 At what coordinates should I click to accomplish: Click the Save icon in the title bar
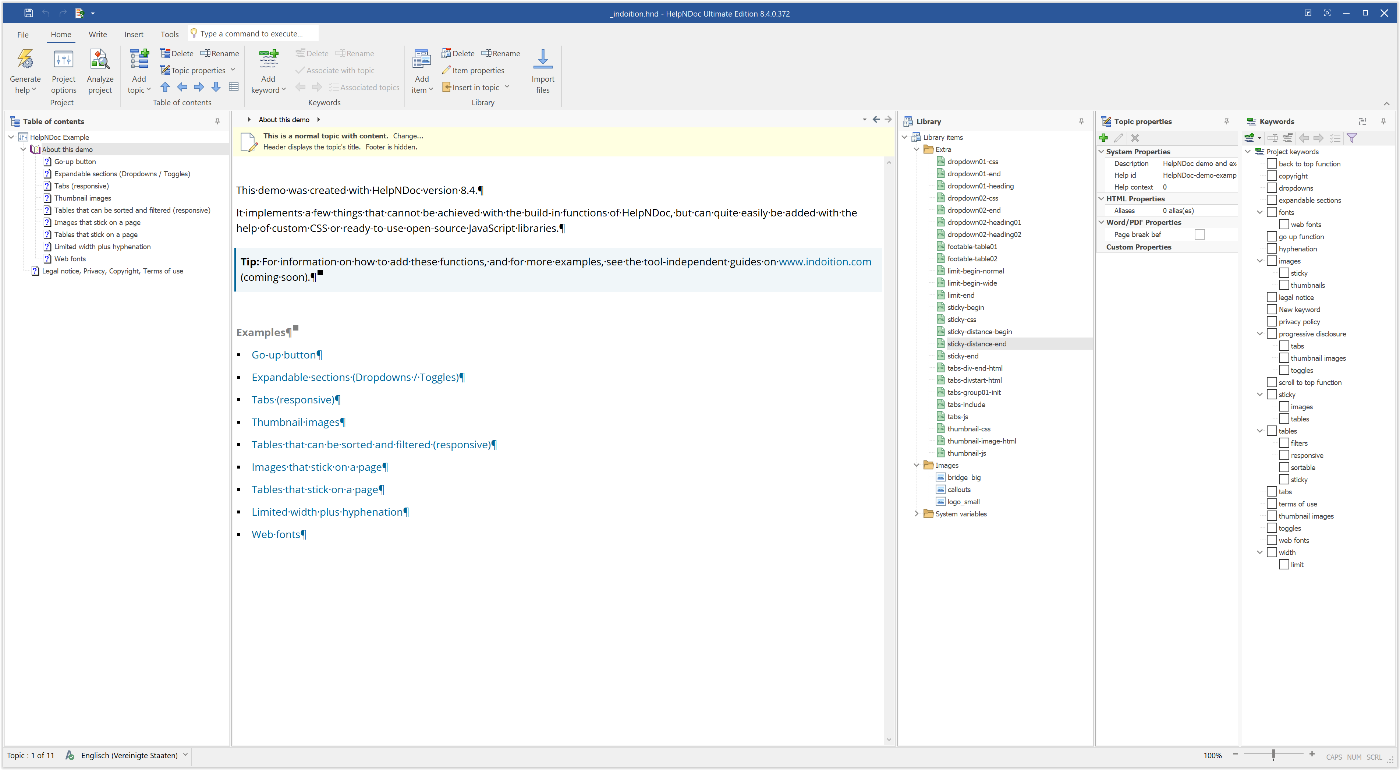29,13
